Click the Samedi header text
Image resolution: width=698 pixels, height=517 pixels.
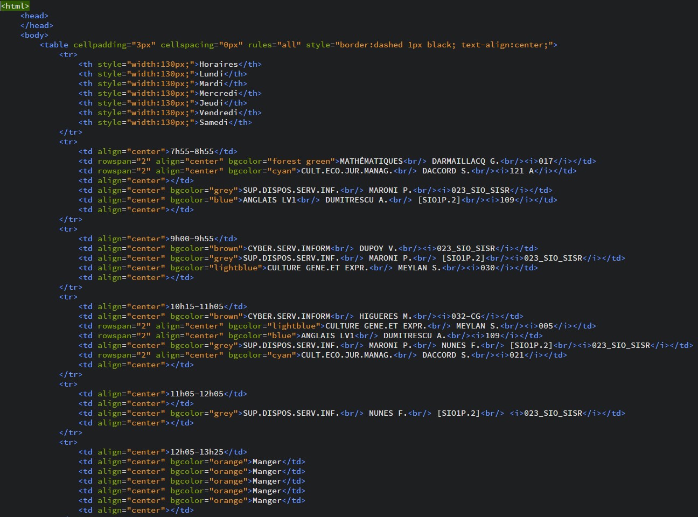(214, 122)
